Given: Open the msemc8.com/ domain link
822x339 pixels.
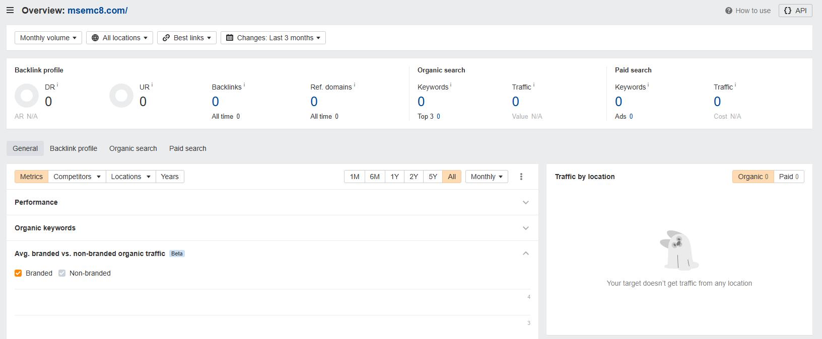Looking at the screenshot, I should [97, 10].
